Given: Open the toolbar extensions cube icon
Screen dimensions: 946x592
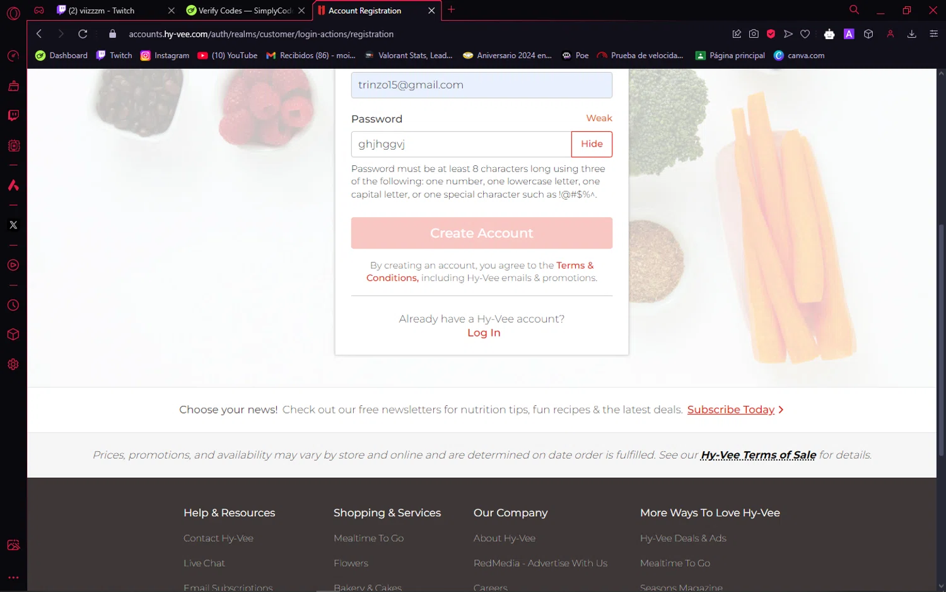Looking at the screenshot, I should (x=868, y=34).
